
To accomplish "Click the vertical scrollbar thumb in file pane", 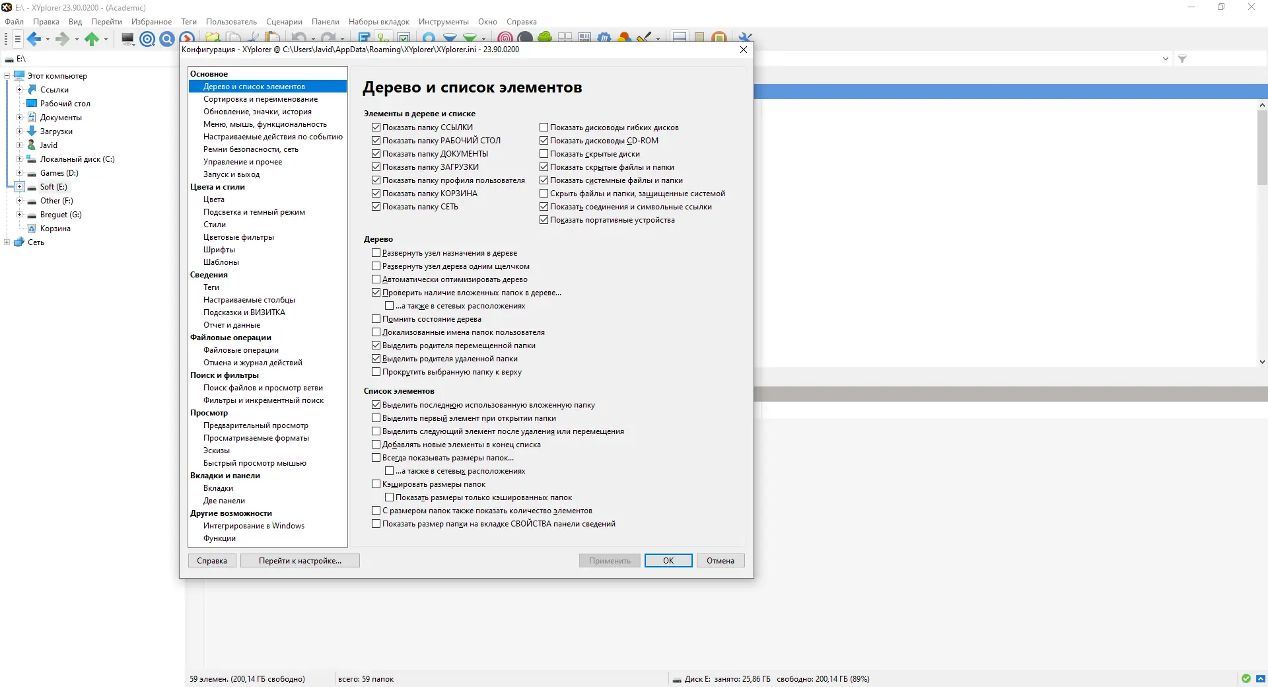I will coord(1262,147).
